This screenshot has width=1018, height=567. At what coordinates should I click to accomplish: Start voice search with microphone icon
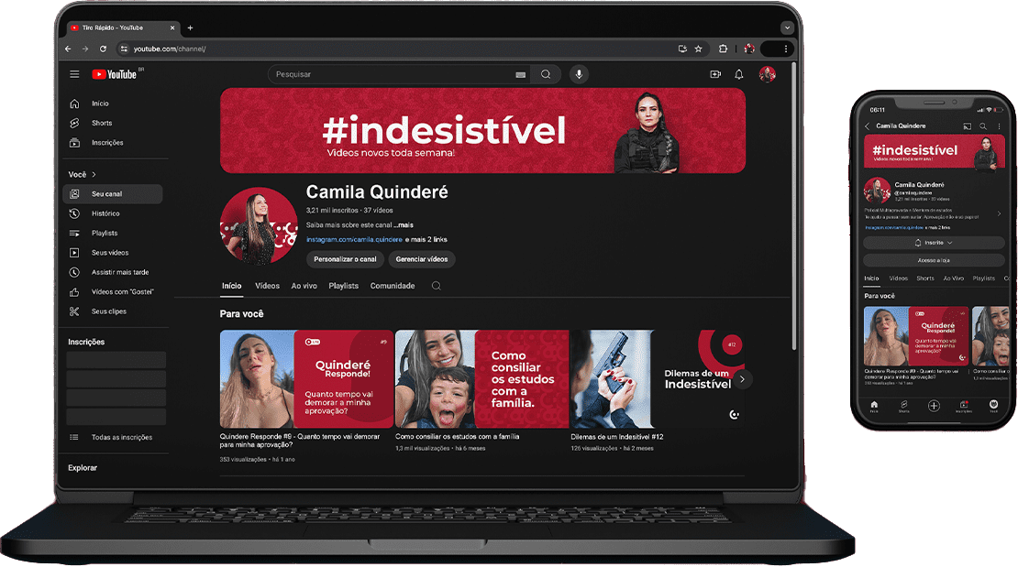pyautogui.click(x=579, y=74)
